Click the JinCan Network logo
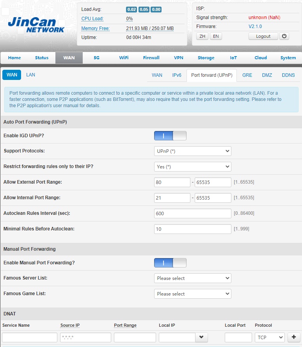The height and width of the screenshot is (347, 302). tap(36, 25)
